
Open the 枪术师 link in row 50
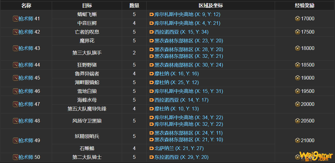pos(26,157)
